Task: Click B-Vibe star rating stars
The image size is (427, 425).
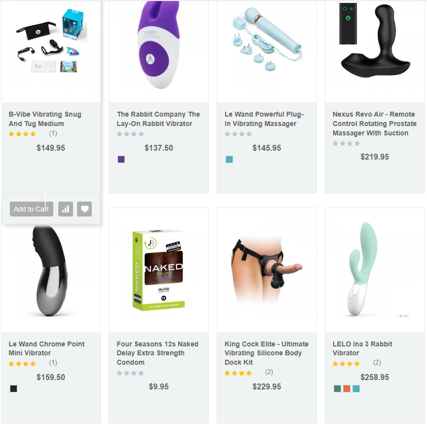Action: pos(22,134)
